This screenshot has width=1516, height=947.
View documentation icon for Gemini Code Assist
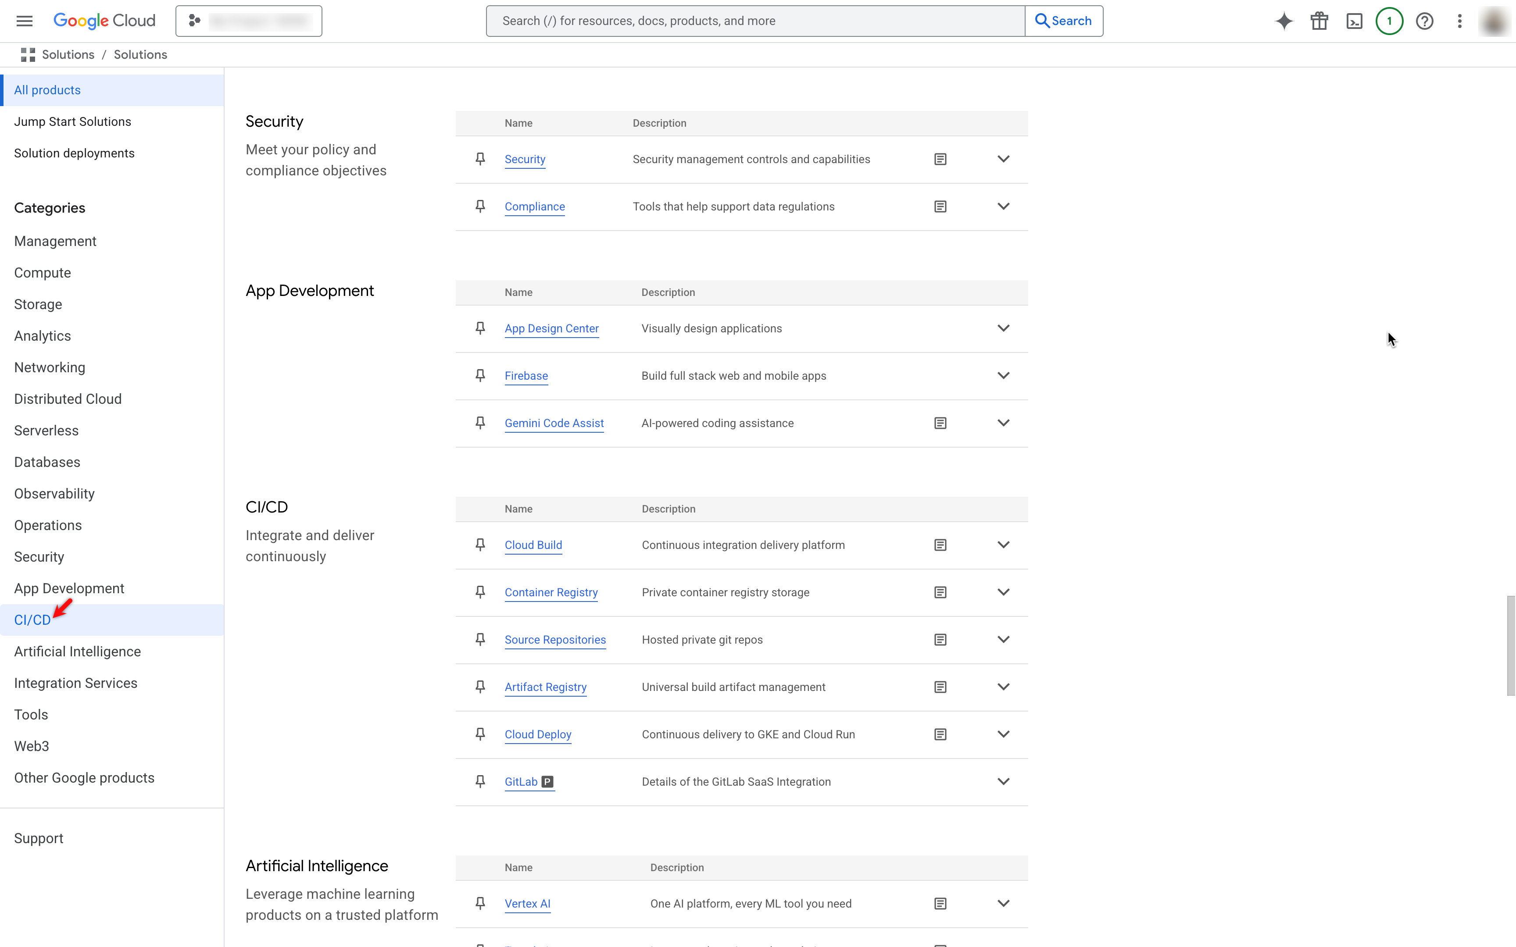pyautogui.click(x=940, y=424)
